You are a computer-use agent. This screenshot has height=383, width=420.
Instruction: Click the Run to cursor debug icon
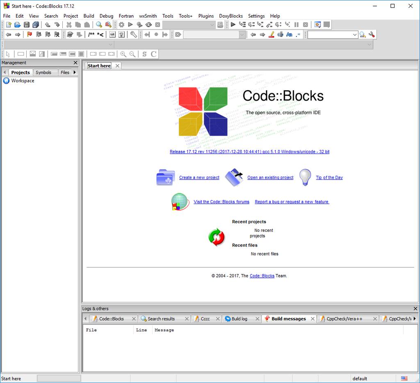click(x=242, y=25)
